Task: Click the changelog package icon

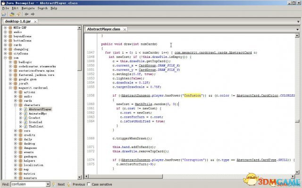Action: pos(10,49)
